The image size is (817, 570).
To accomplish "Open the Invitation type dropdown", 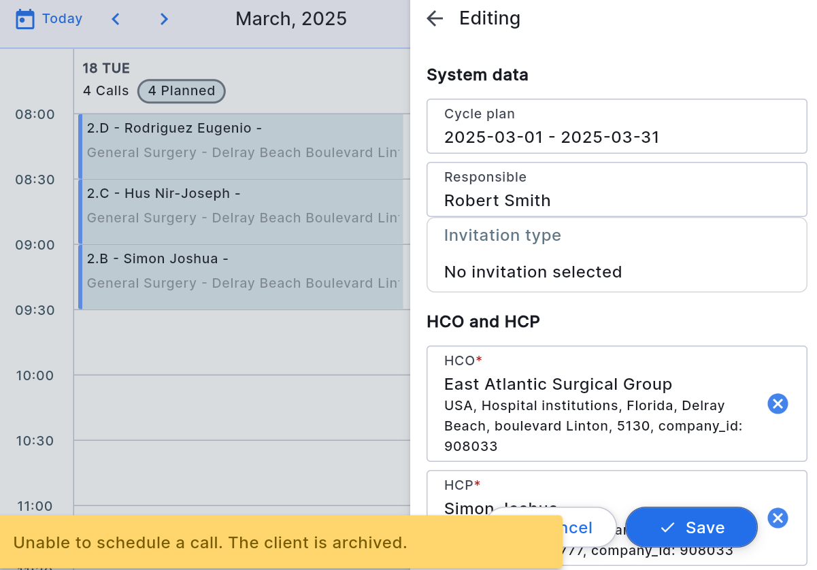I will (x=616, y=255).
